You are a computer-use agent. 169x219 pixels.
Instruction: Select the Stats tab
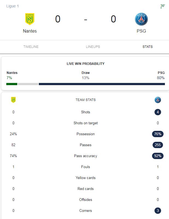pyautogui.click(x=147, y=47)
